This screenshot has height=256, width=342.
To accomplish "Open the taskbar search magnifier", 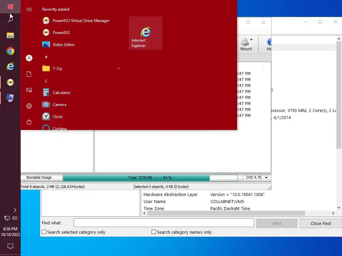I will (x=10, y=20).
